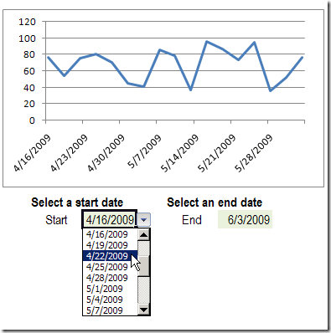The width and height of the screenshot is (331, 333).
Task: Click the 60 value axis label
Action: click(28, 71)
